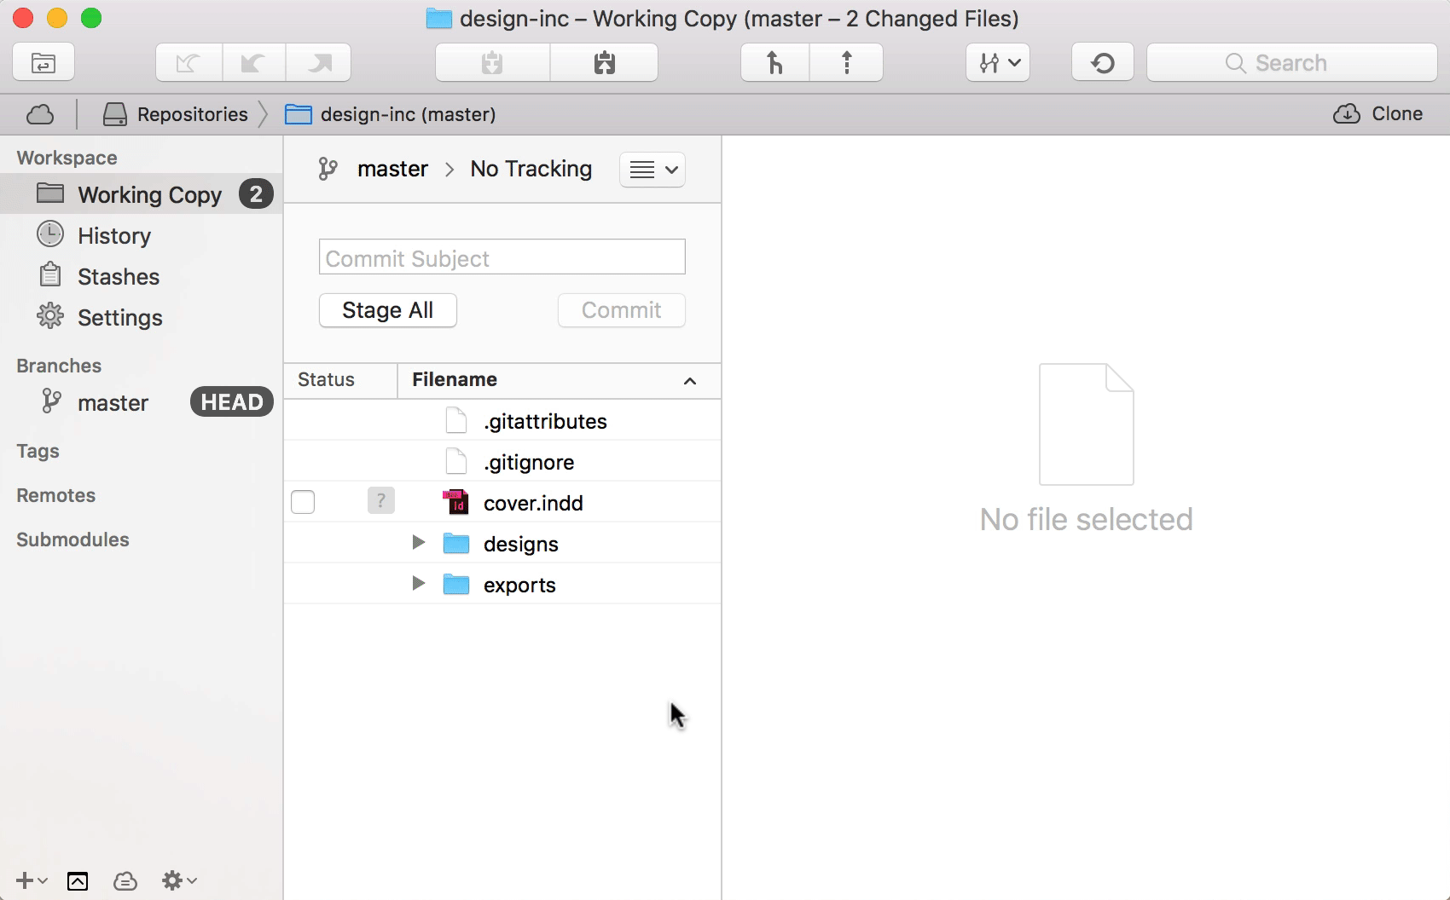The height and width of the screenshot is (900, 1450).
Task: Click the InDesign icon of cover.indd
Action: pos(456,502)
